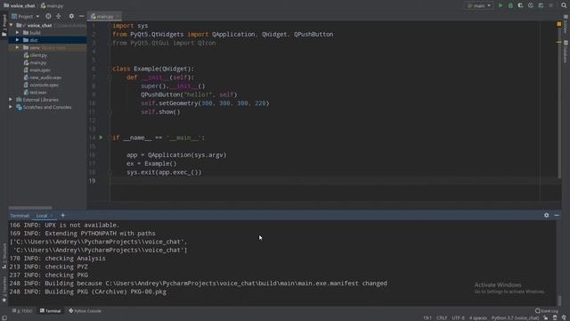Start debugging with the bug icon
Screen dimensions: 570x321
pos(510,5)
